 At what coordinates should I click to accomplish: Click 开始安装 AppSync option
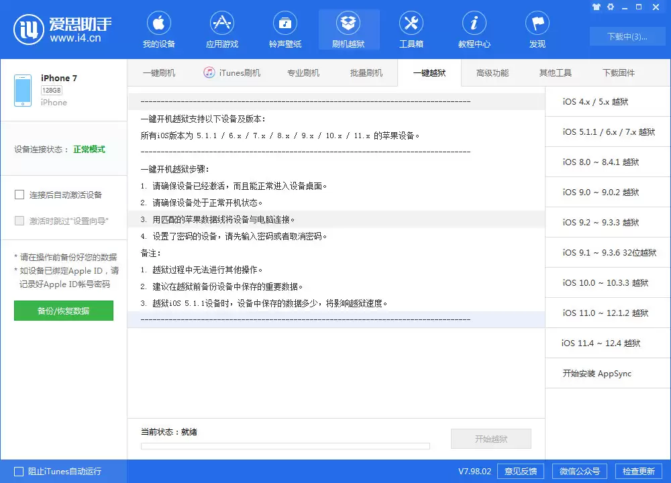click(608, 373)
